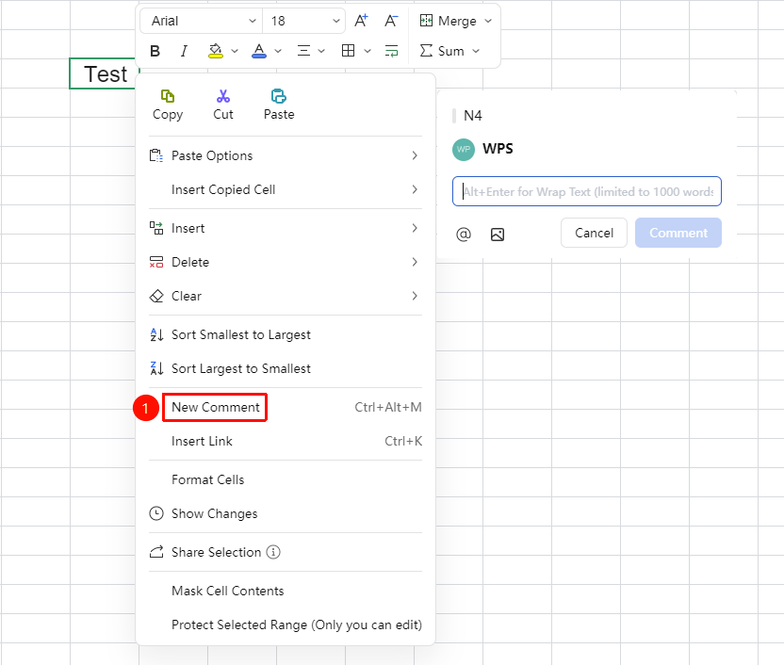Click the Sum button

(442, 51)
